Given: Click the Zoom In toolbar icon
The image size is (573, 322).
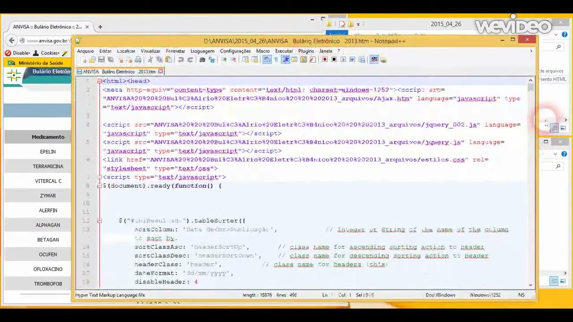Looking at the screenshot, I should [x=223, y=59].
